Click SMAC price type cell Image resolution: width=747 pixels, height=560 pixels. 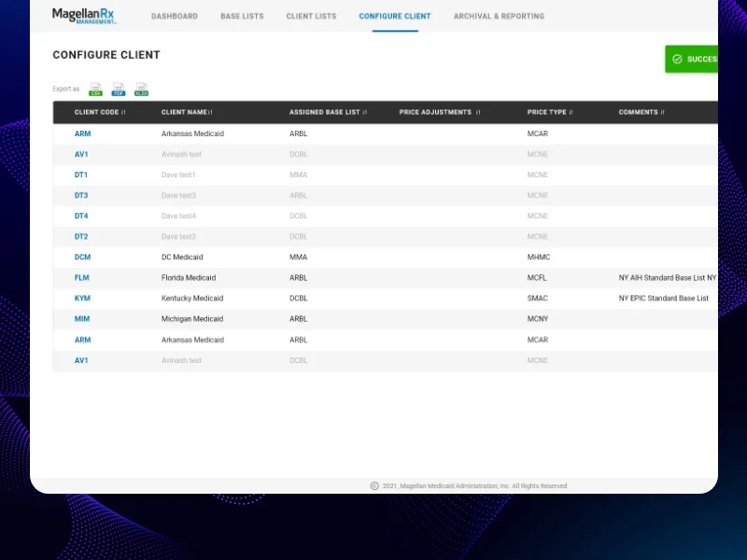[538, 298]
